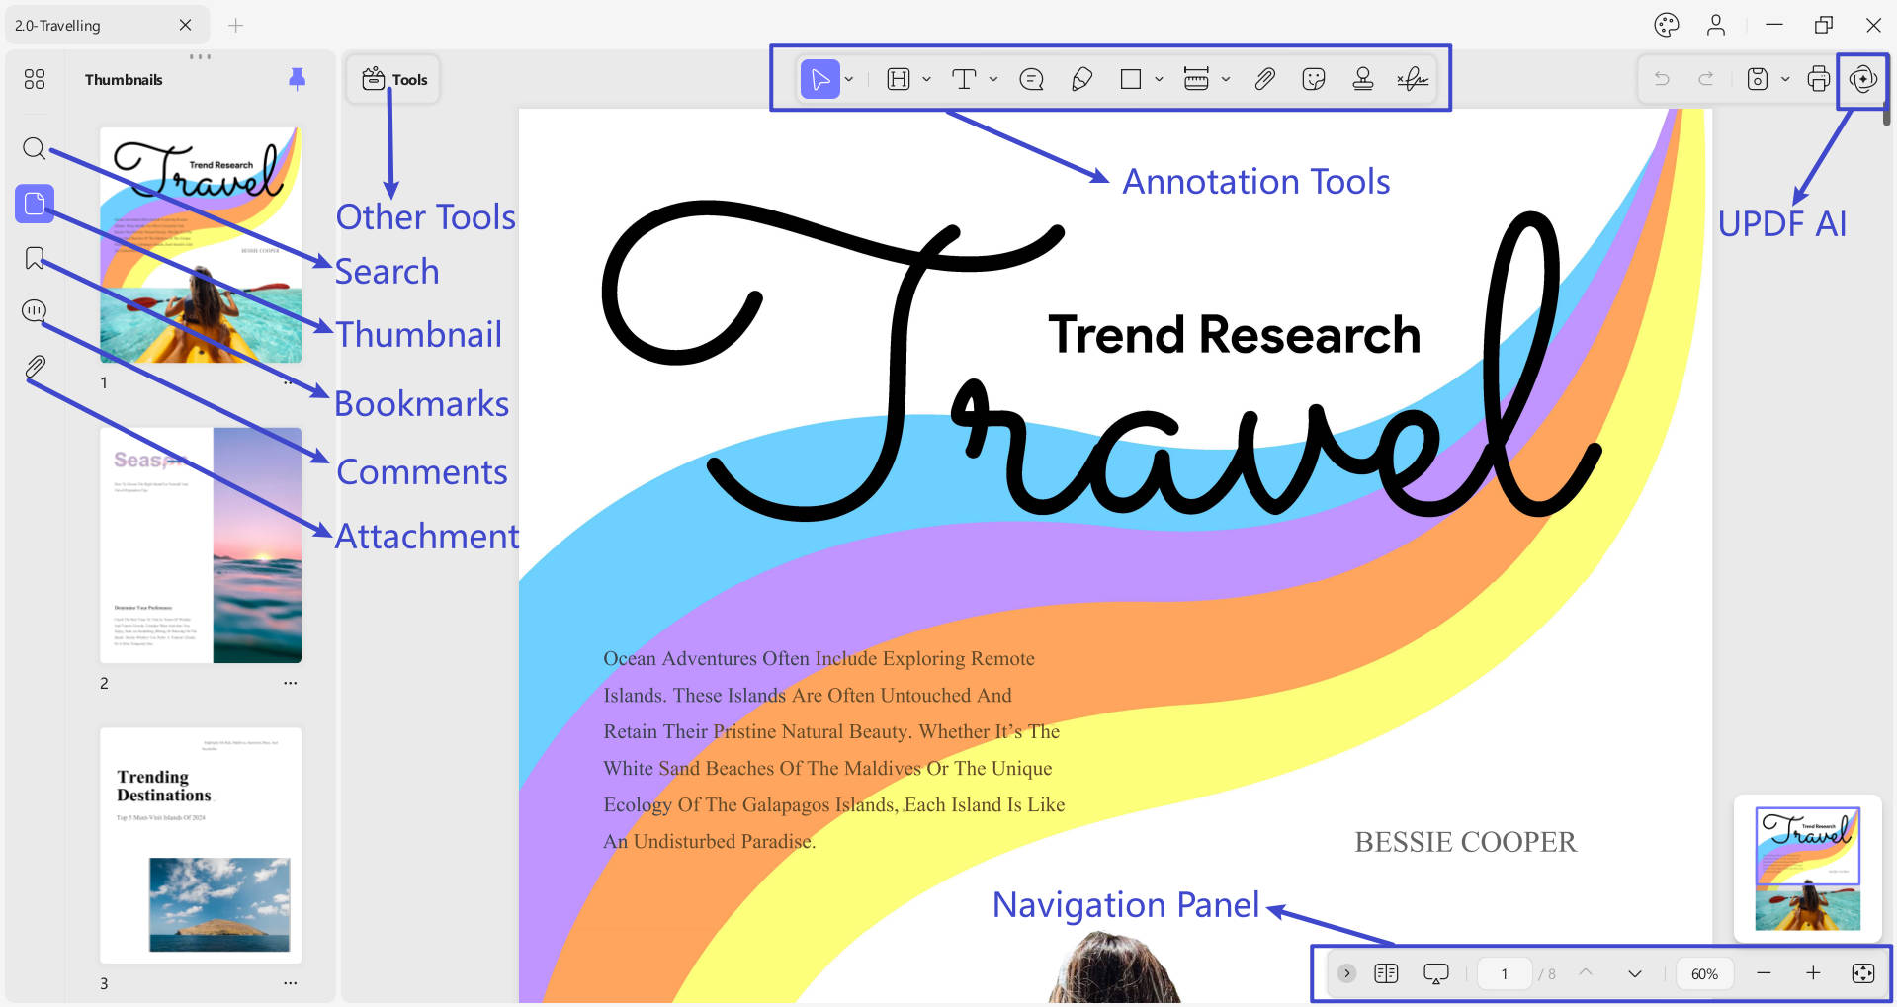Print the document
The image size is (1897, 1007).
(1818, 79)
